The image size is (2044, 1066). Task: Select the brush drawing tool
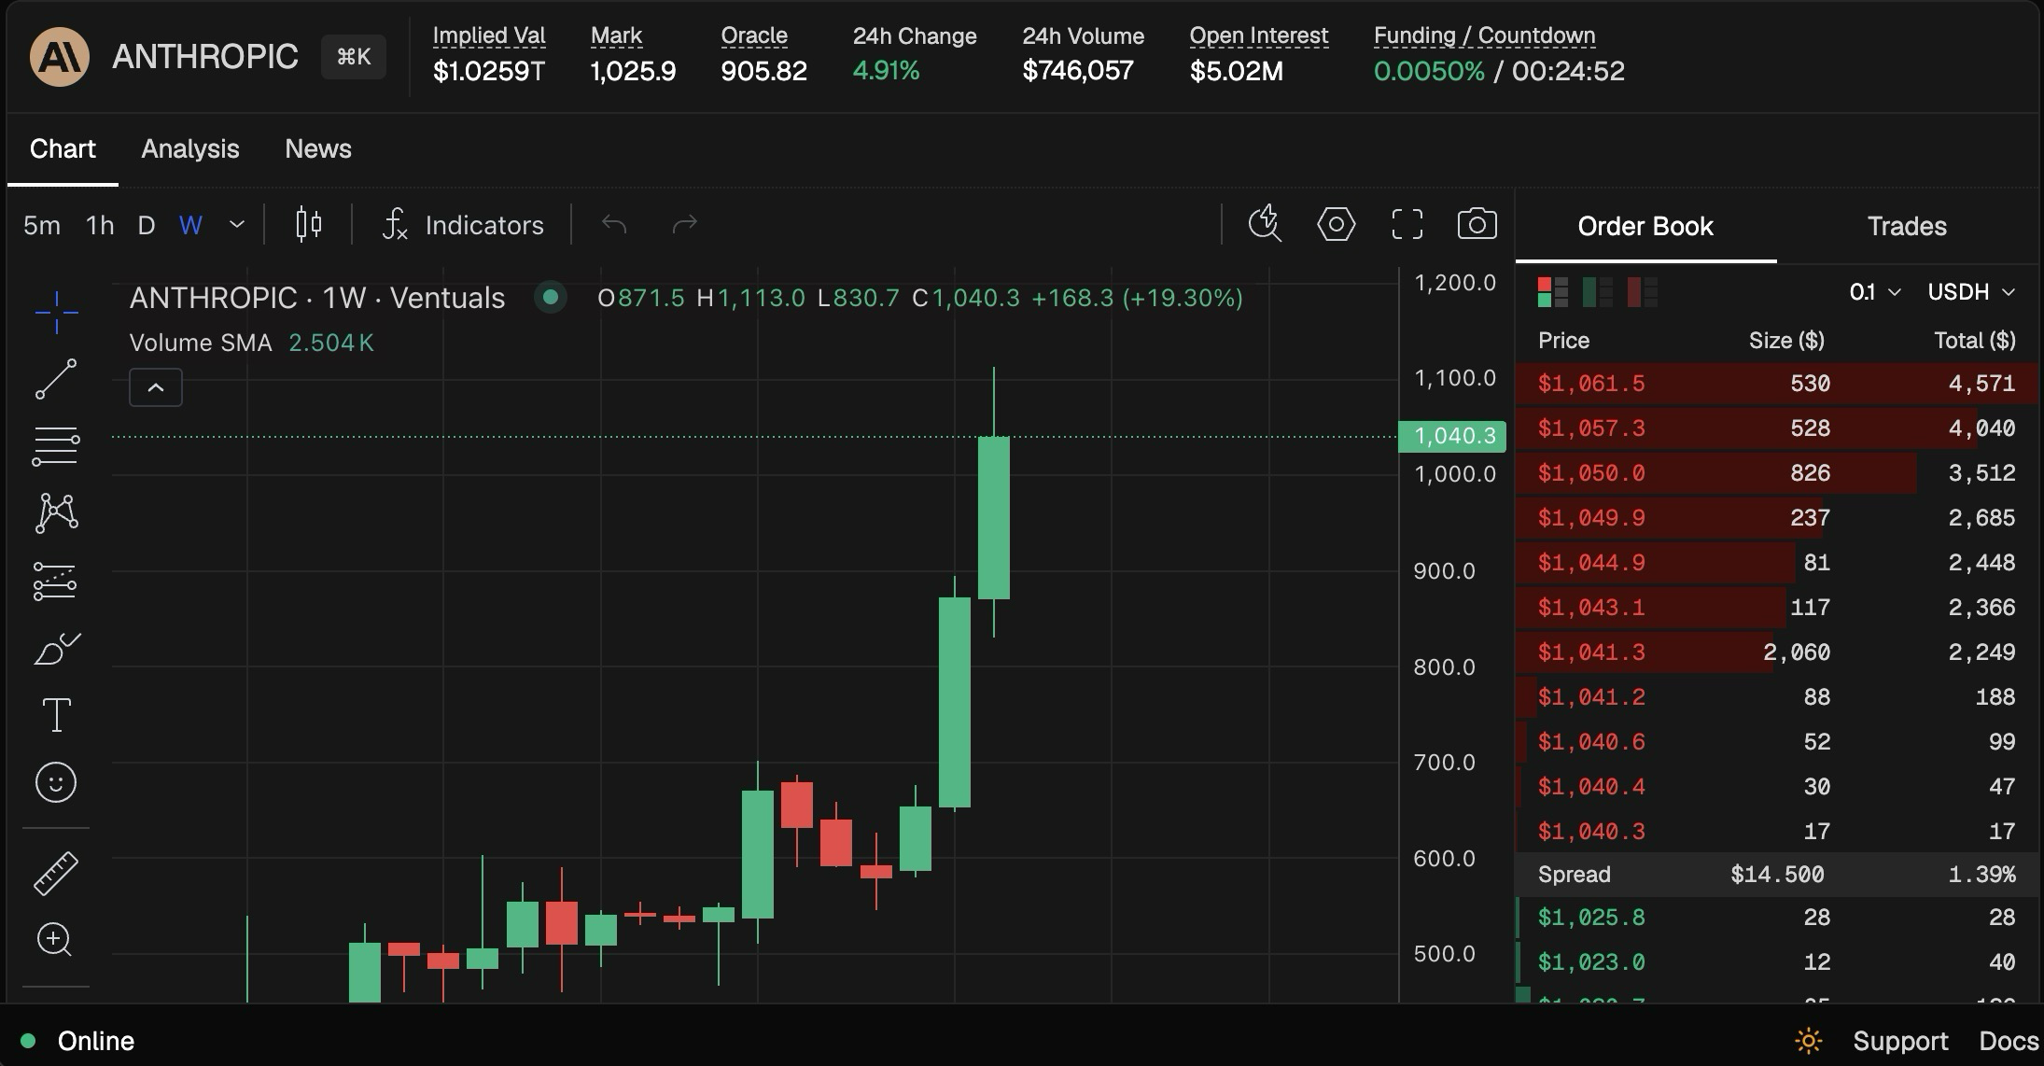click(56, 648)
